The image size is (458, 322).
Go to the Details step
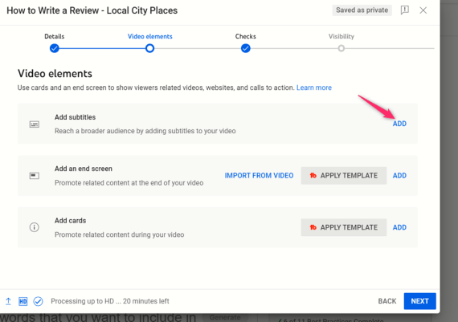[55, 48]
